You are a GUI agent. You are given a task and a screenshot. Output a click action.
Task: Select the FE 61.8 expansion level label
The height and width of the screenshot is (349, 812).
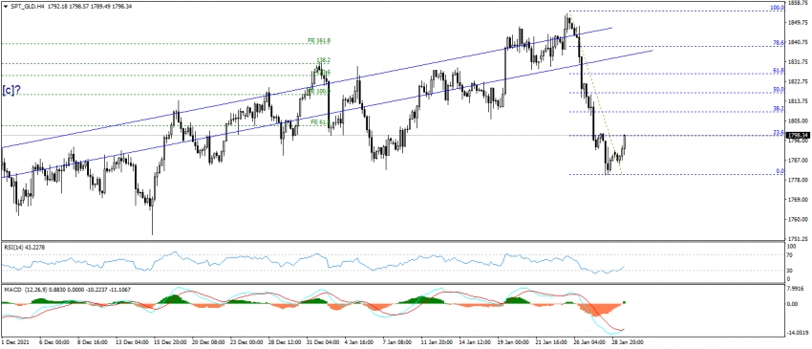coord(320,121)
